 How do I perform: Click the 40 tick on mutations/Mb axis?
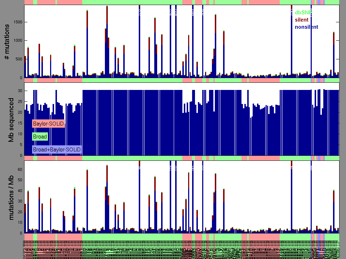click(x=20, y=190)
